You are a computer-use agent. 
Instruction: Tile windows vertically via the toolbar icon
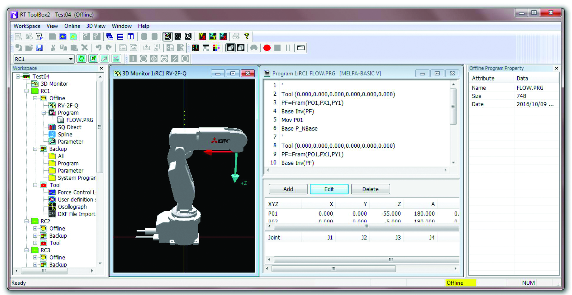tap(131, 36)
